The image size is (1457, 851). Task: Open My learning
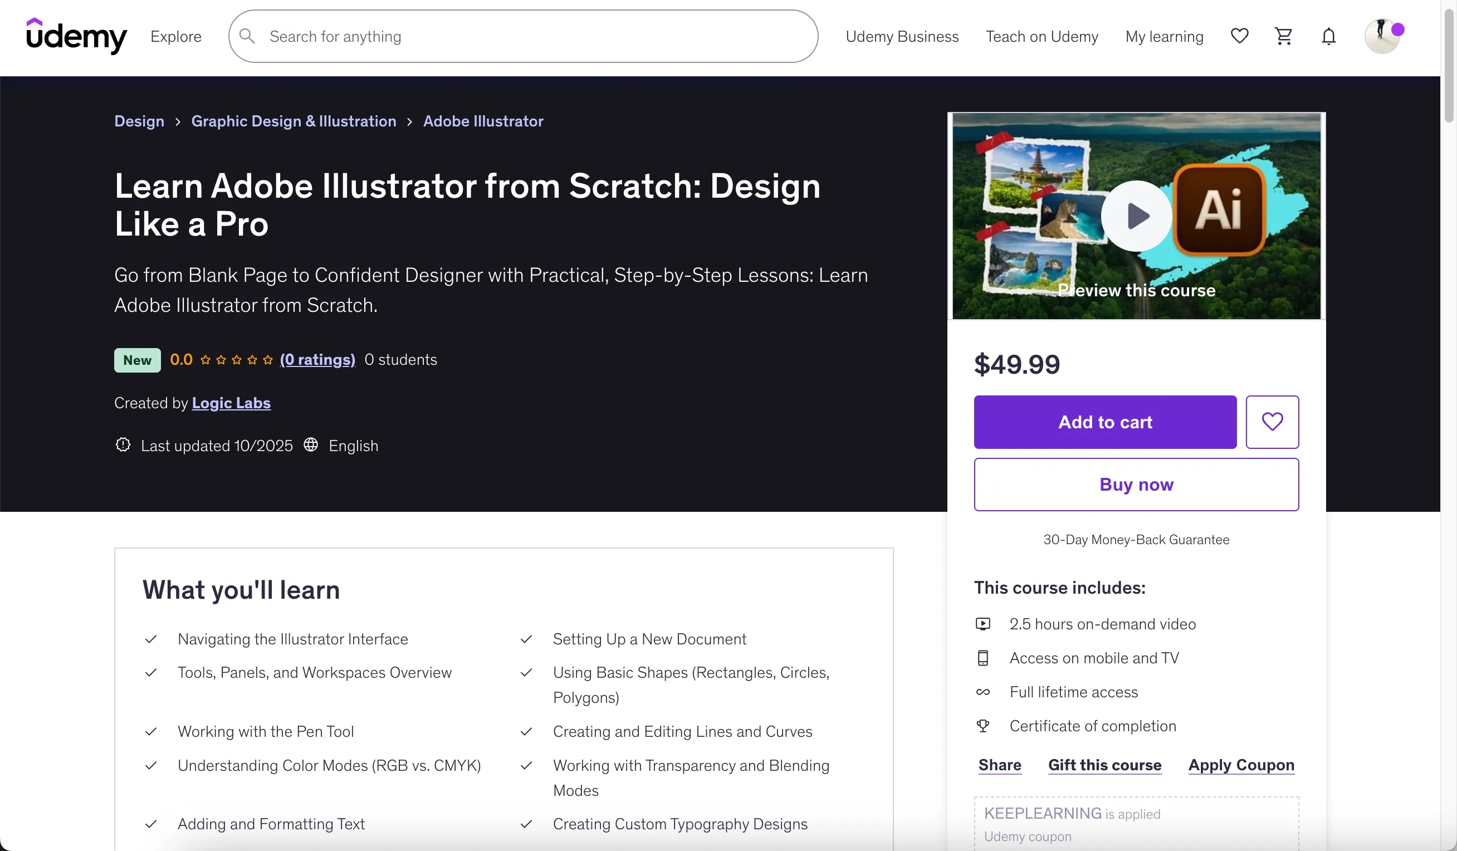click(x=1164, y=36)
